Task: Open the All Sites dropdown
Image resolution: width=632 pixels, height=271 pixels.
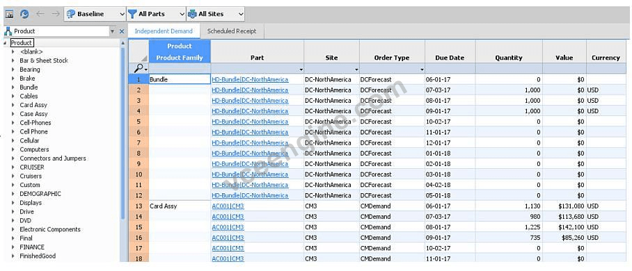Action: (x=241, y=14)
